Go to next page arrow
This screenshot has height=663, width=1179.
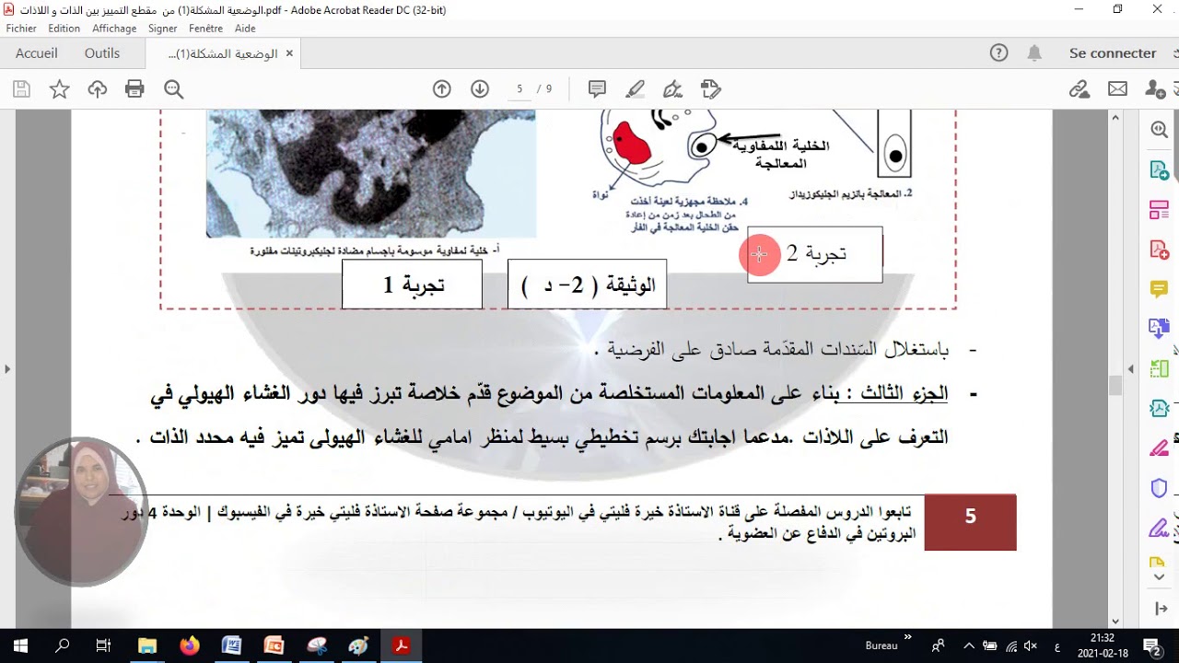480,89
